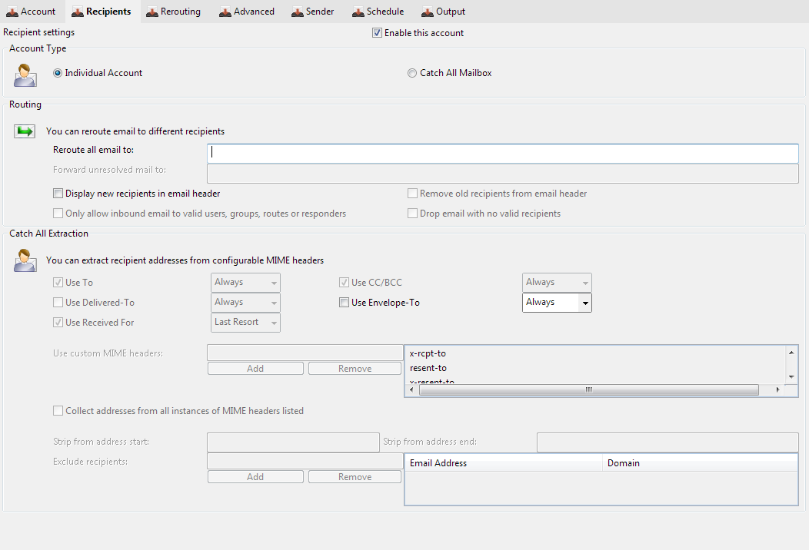This screenshot has height=550, width=809.
Task: Click the Catch All Extraction user icon
Action: point(25,261)
